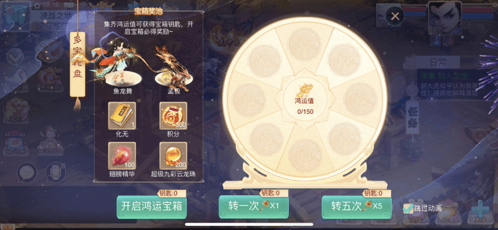This screenshot has width=498, height=230.
Task: Tap the 翅膀精华 wing essence icon
Action: pyautogui.click(x=122, y=156)
